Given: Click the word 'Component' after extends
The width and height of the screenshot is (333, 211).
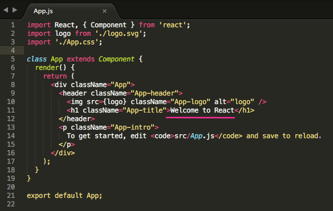Looking at the screenshot, I should pos(116,59).
